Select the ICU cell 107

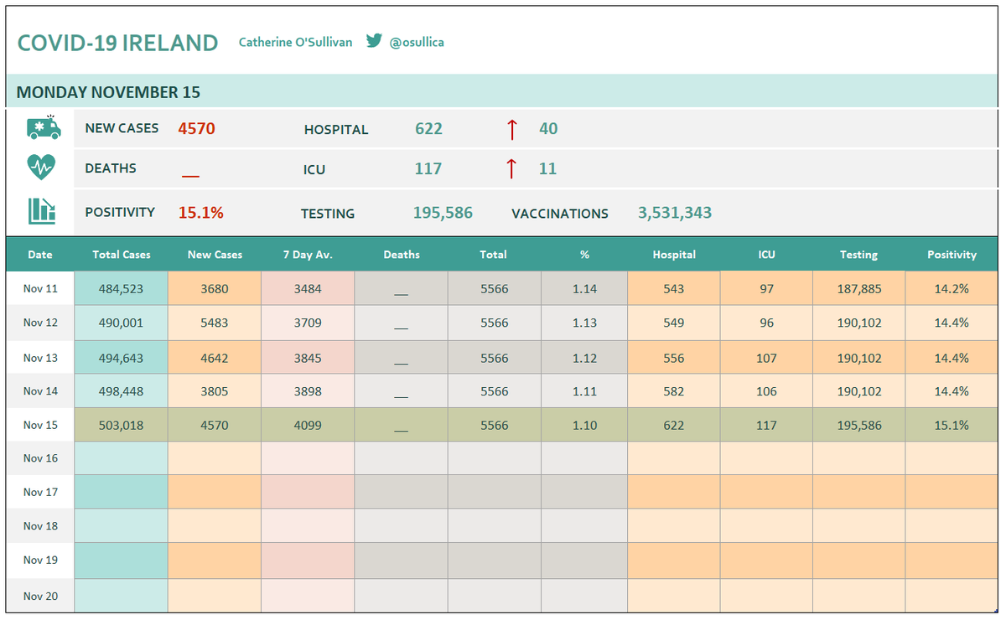click(x=766, y=358)
